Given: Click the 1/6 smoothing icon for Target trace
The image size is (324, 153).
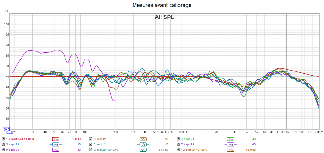Looking at the screenshot, I should (55, 139).
